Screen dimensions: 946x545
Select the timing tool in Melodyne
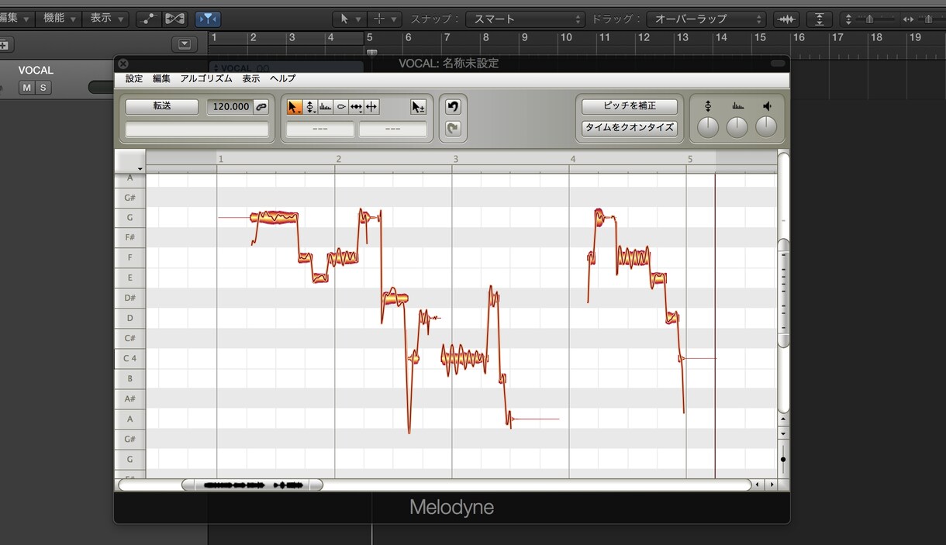(x=356, y=107)
